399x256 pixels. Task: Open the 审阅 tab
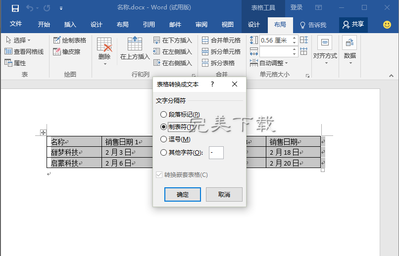(201, 24)
